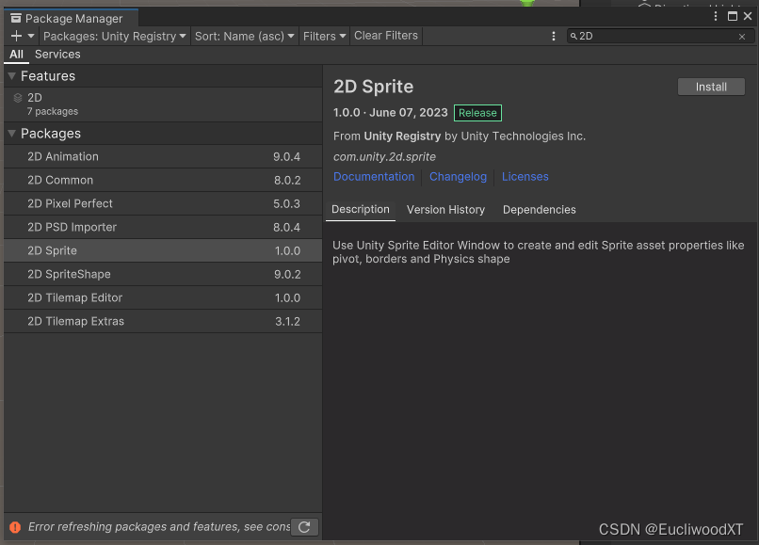Image resolution: width=759 pixels, height=545 pixels.
Task: Click the 3.1.2 version of 2D Tilemap Extras
Action: (x=287, y=321)
